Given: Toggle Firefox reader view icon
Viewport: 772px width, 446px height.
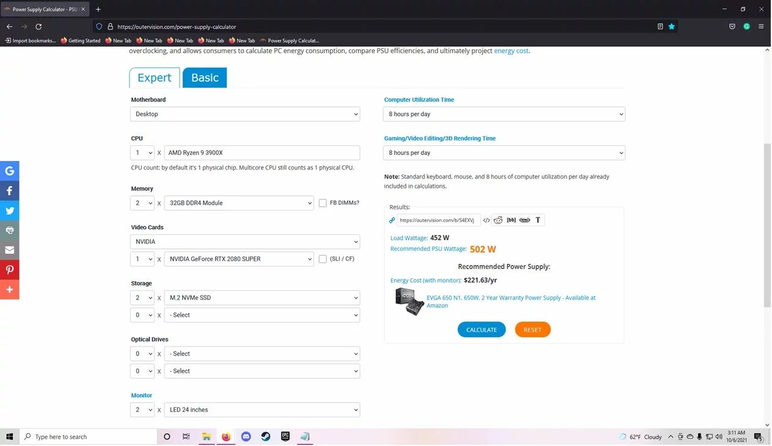Looking at the screenshot, I should click(x=660, y=26).
